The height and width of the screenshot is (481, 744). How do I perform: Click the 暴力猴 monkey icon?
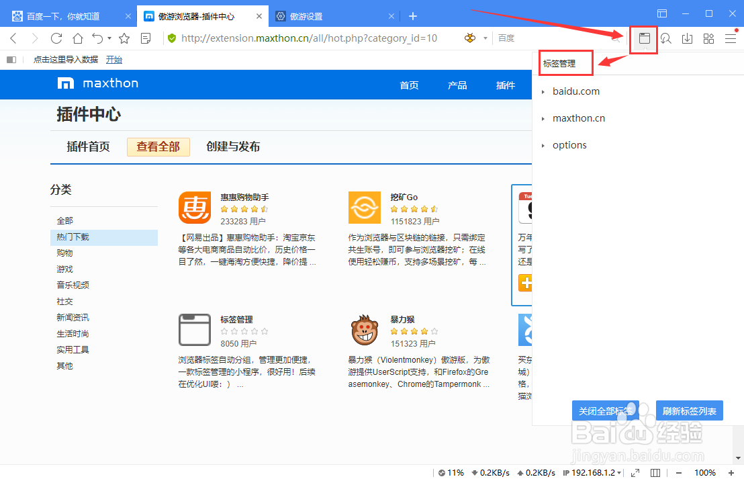[365, 330]
